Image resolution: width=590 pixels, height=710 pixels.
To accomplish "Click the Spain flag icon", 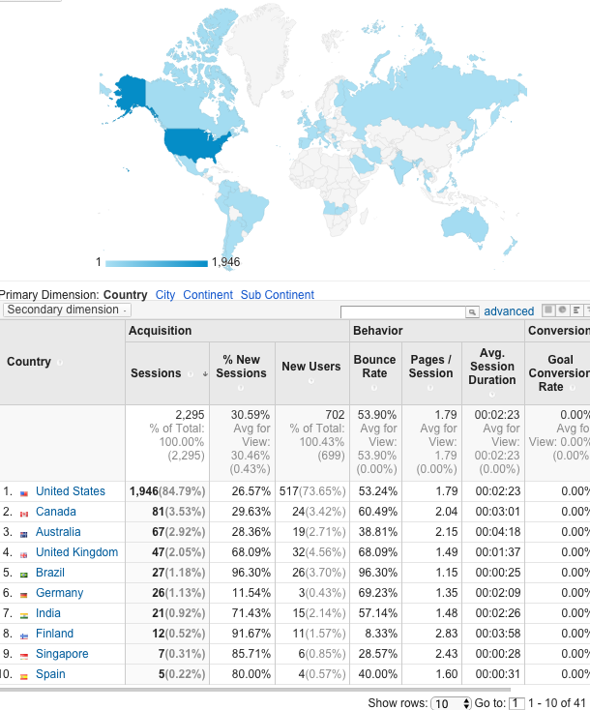I will click(24, 676).
